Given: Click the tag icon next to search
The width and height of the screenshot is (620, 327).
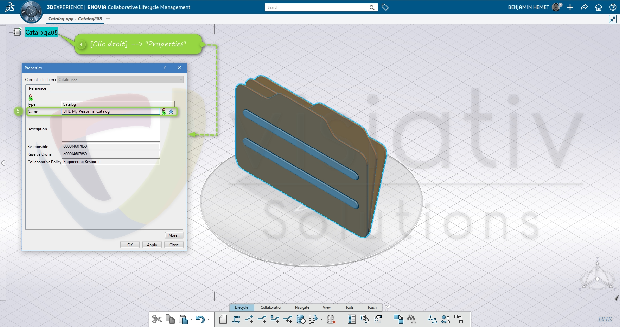Looking at the screenshot, I should tap(385, 7).
